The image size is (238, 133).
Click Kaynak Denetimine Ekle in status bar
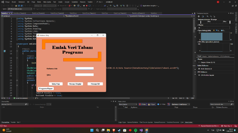coord(208,126)
